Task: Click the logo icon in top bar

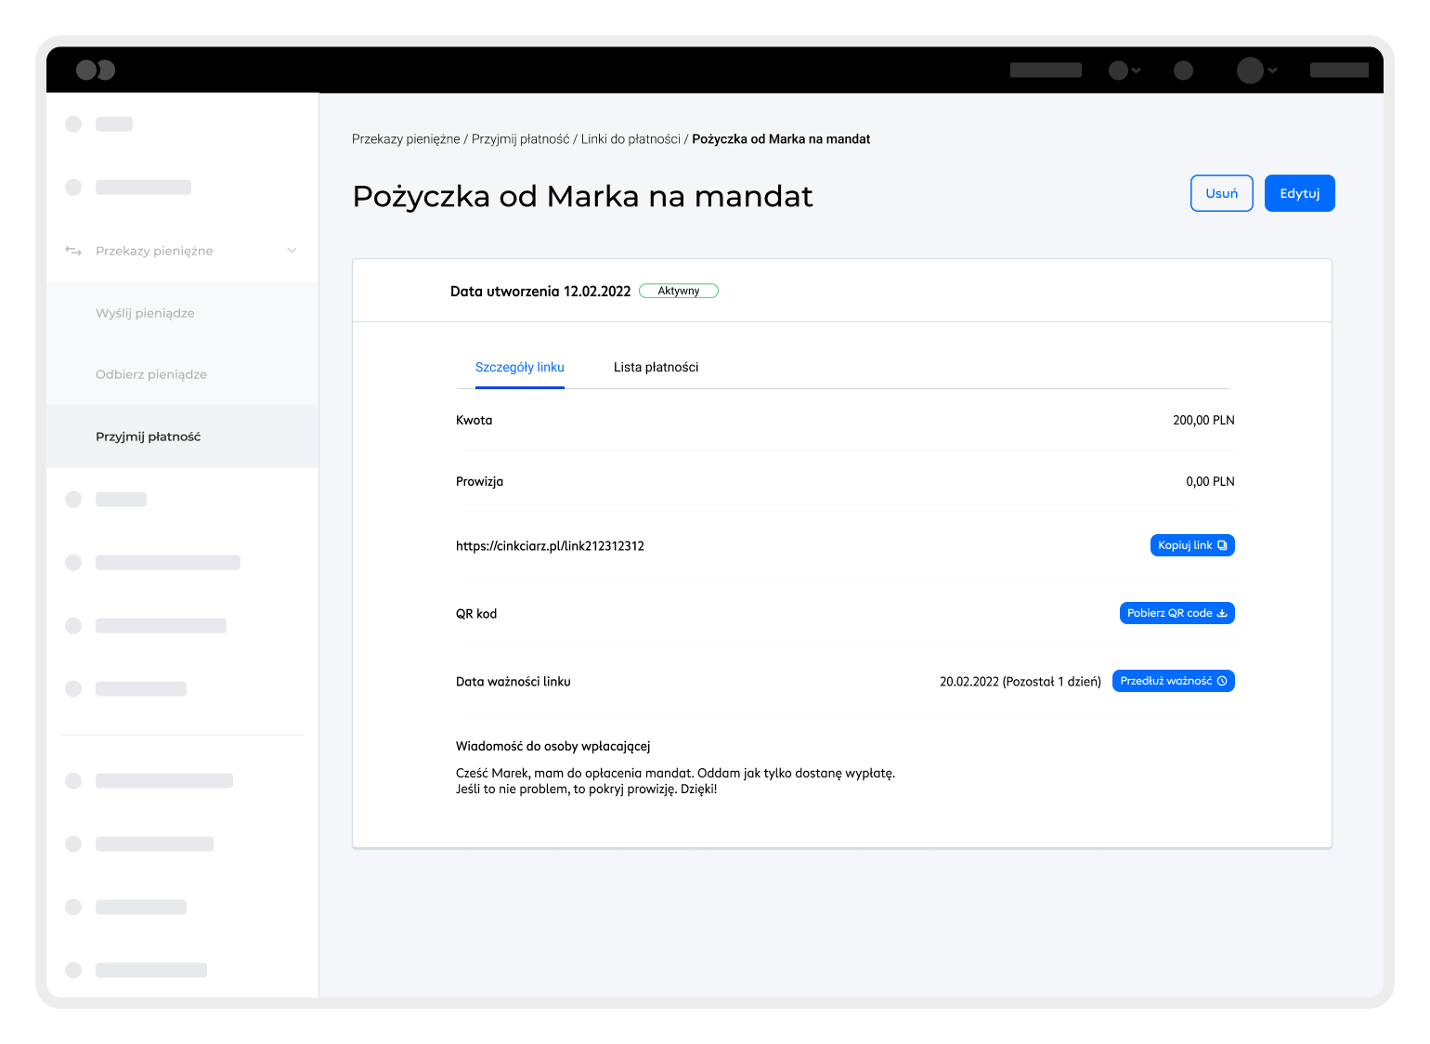Action: [96, 70]
